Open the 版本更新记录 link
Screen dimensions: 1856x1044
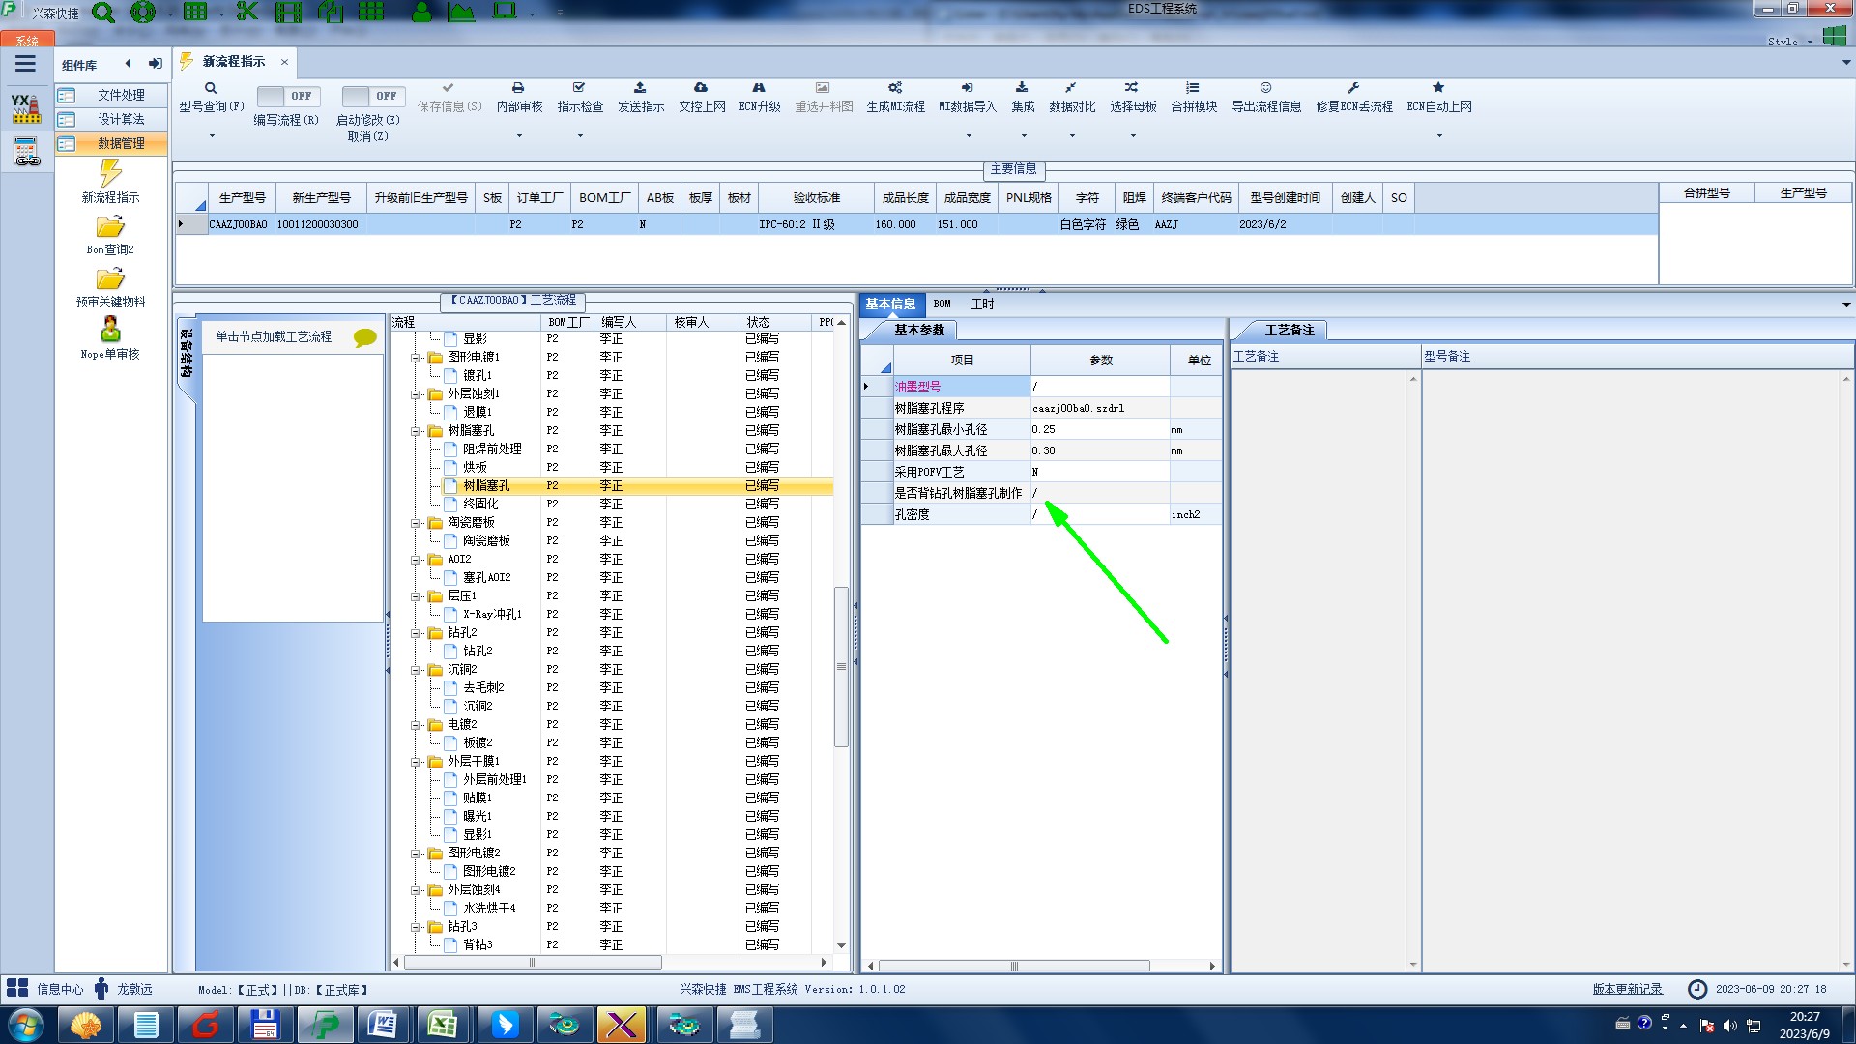click(x=1627, y=989)
